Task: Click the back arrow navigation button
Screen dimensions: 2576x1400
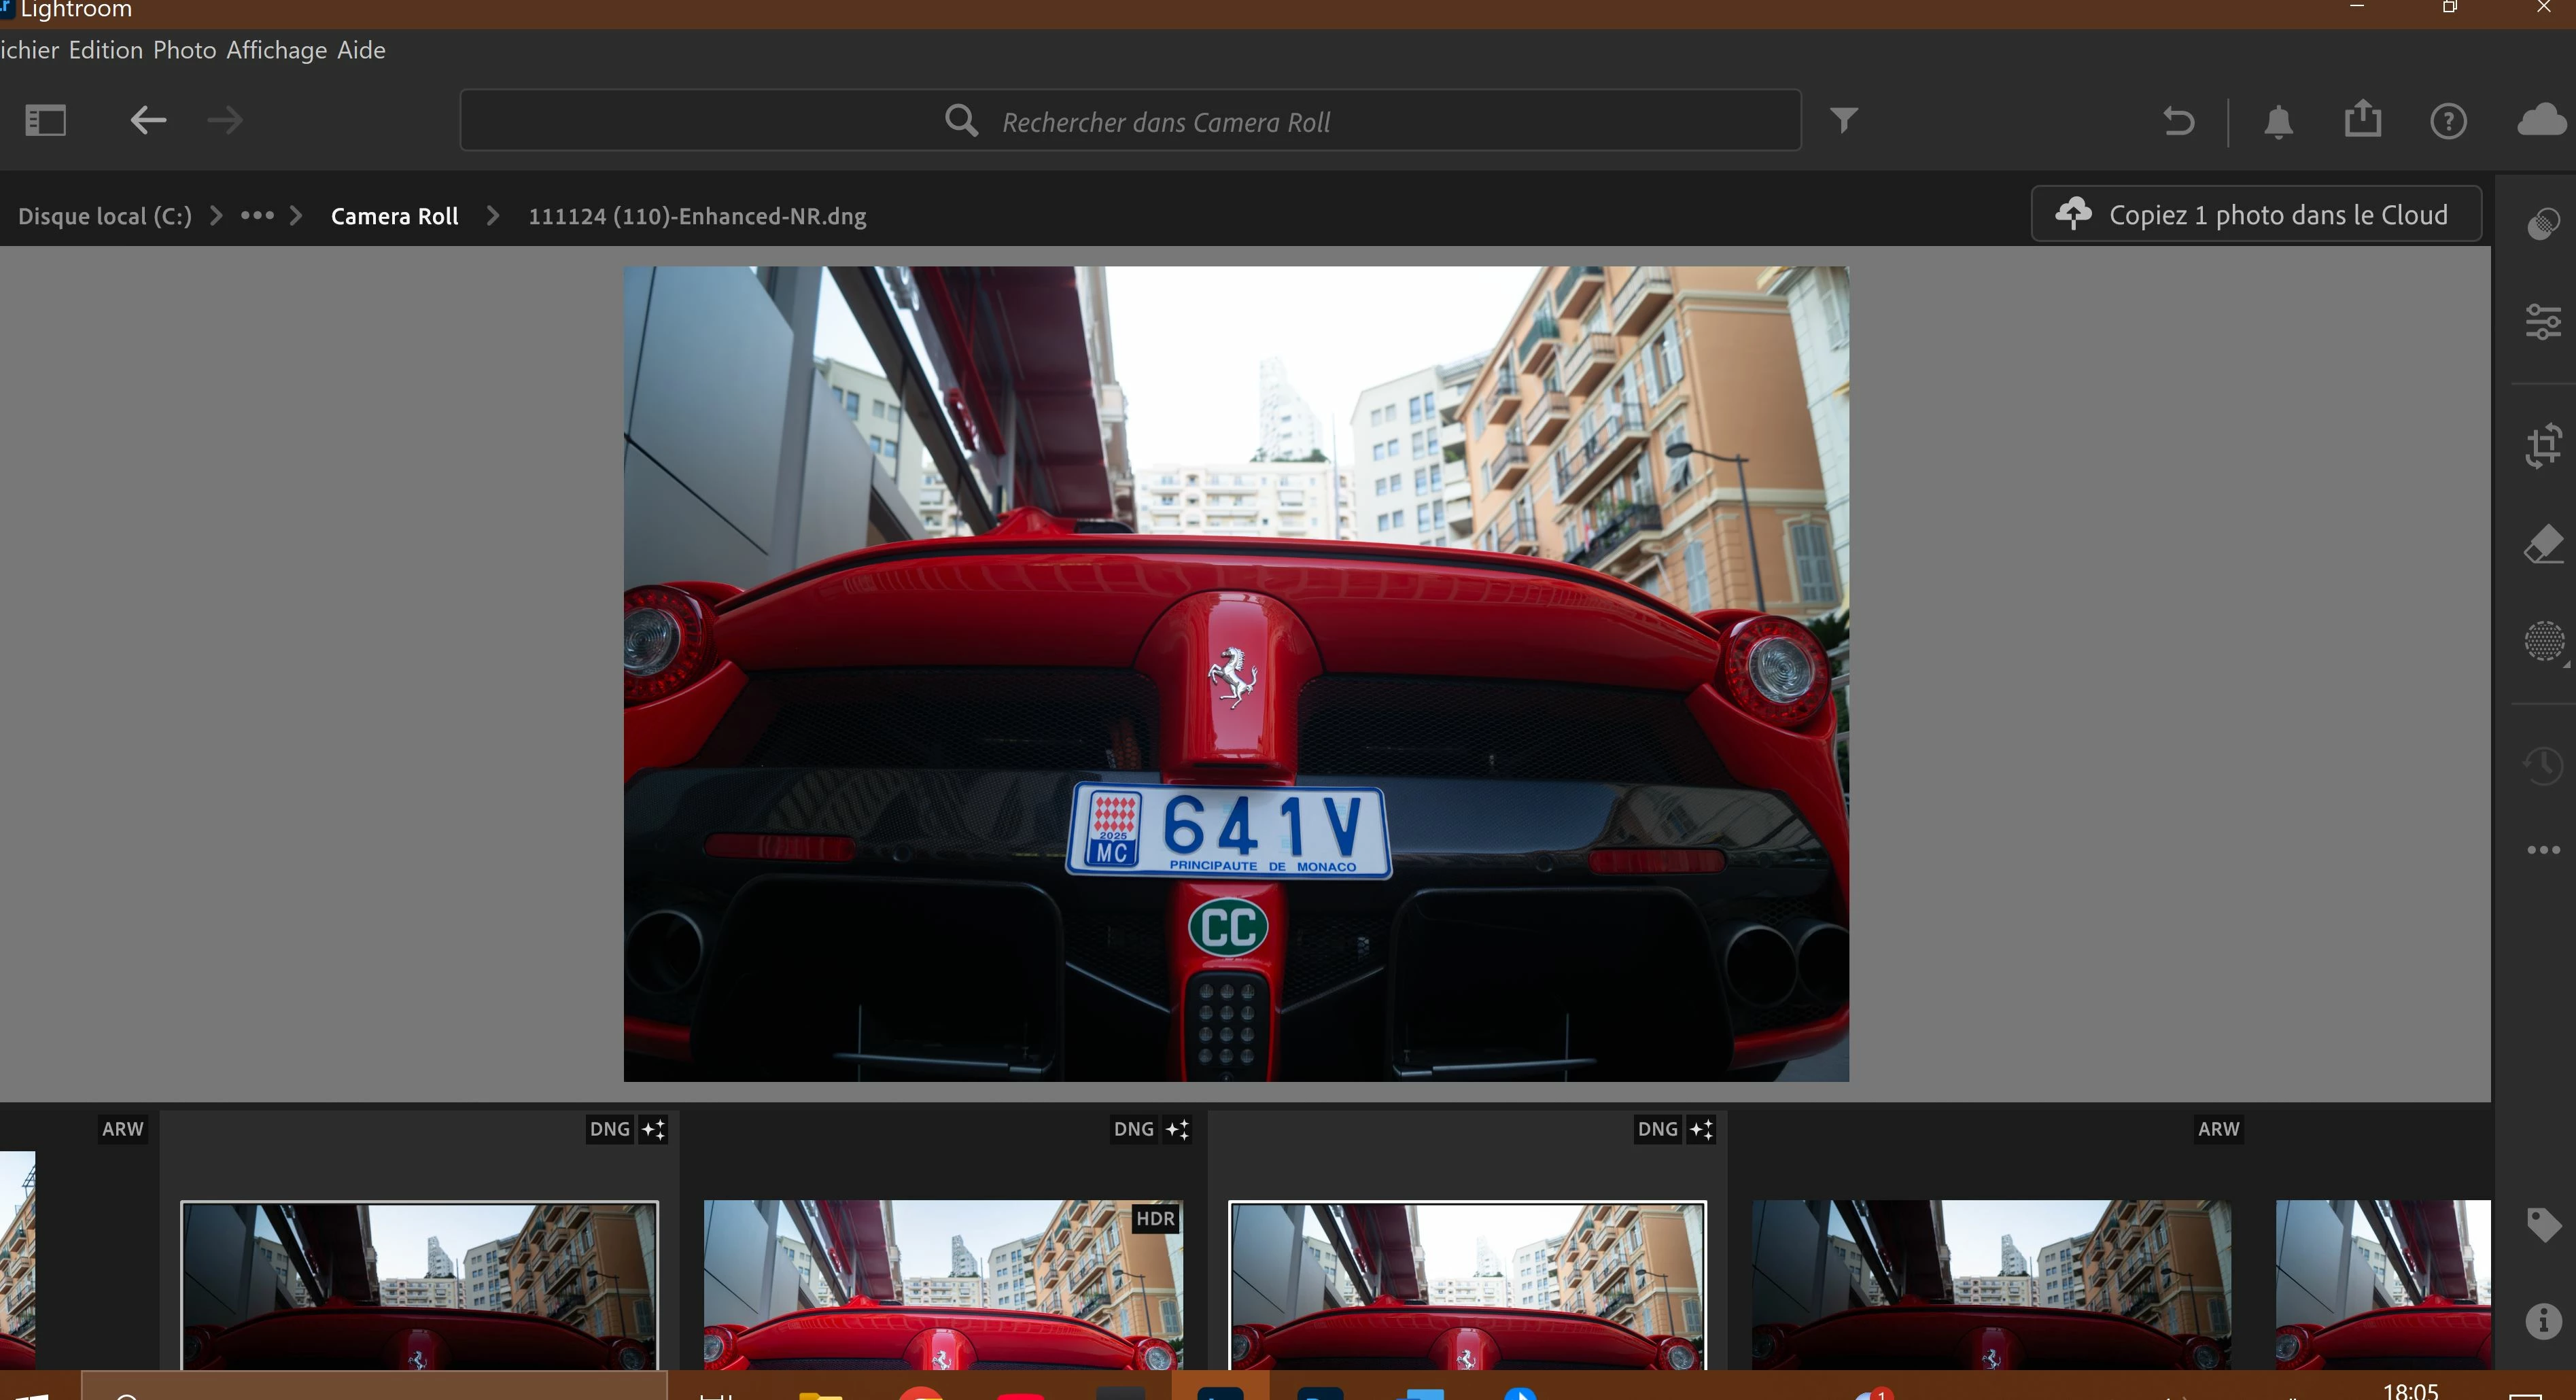Action: coord(148,121)
